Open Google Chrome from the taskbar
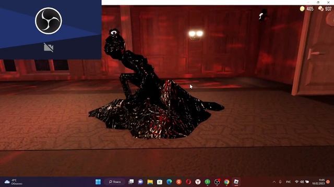334x187 pixels. coord(226,182)
